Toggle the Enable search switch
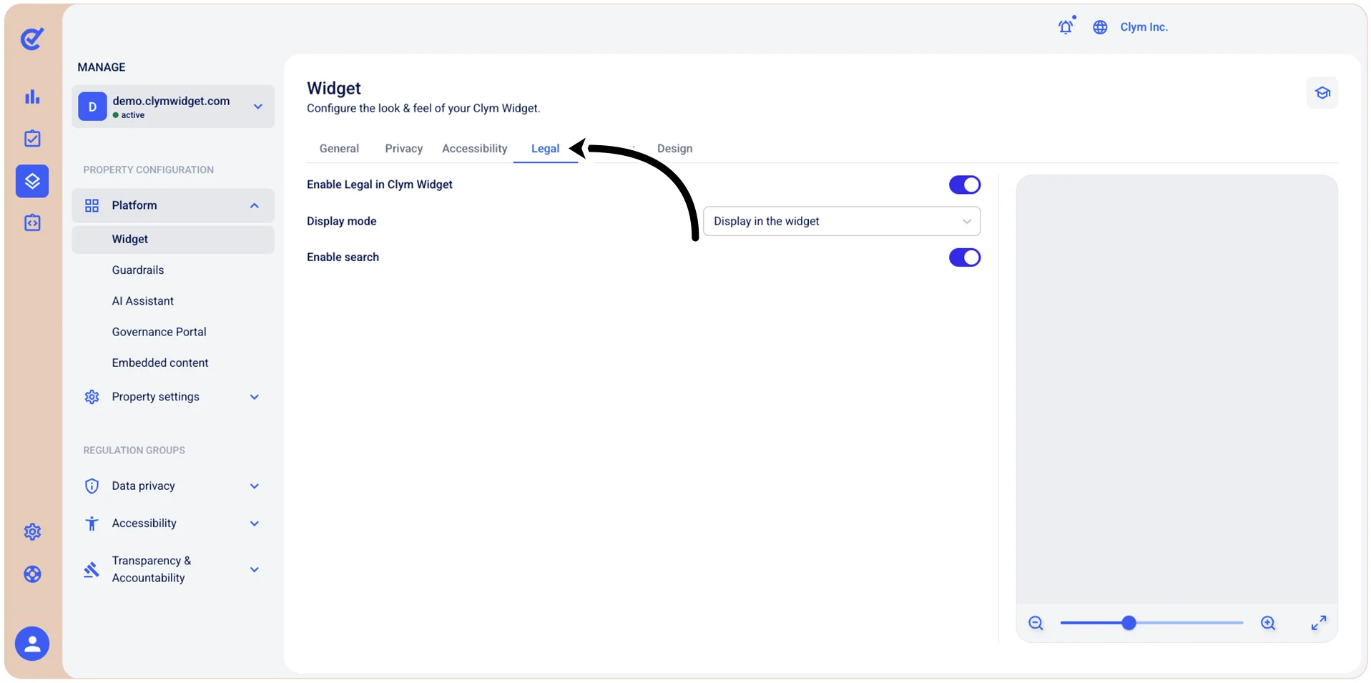 (965, 257)
